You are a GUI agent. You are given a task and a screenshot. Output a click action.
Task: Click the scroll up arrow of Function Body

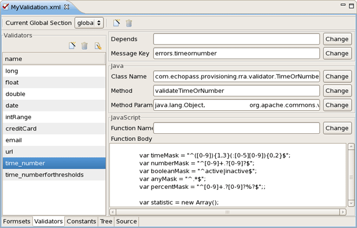[x=351, y=147]
